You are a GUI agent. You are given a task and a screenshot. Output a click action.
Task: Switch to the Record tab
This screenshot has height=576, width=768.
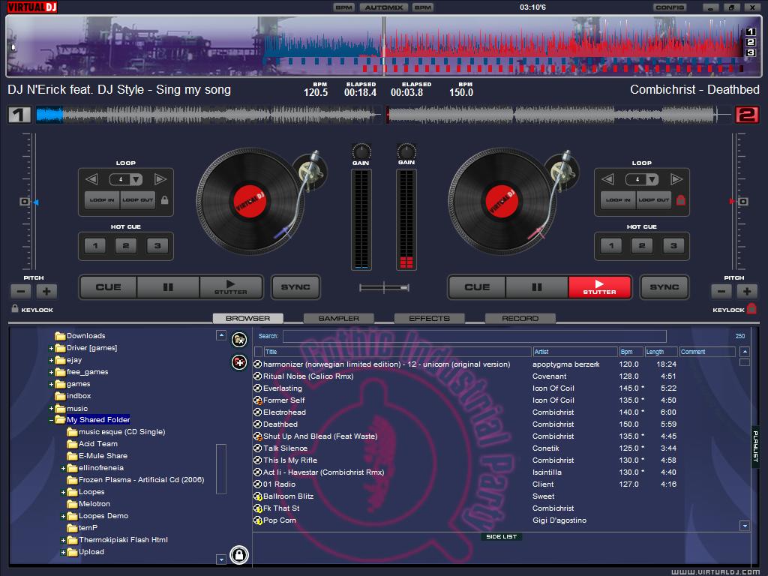520,318
